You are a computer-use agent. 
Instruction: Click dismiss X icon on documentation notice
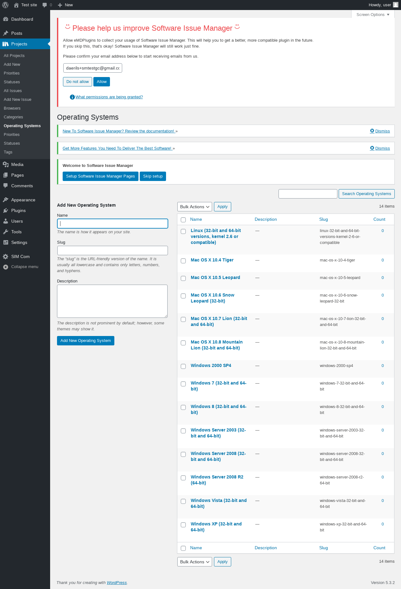372,131
